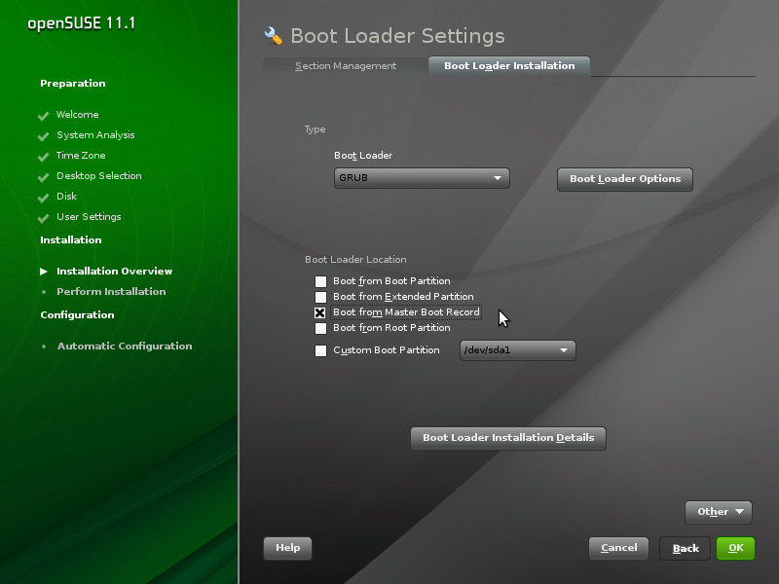Click the Help button
Image resolution: width=779 pixels, height=584 pixels.
287,548
